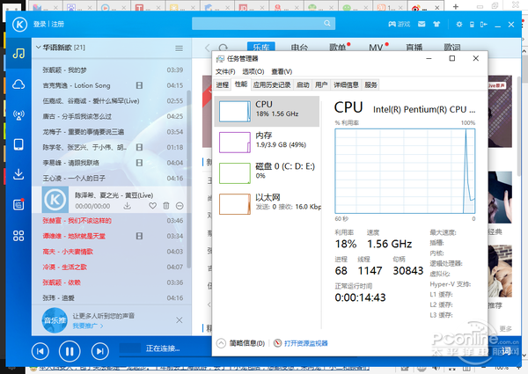Download the current song 黄豆(Live)
Image resolution: width=528 pixels, height=374 pixels.
pyautogui.click(x=127, y=206)
